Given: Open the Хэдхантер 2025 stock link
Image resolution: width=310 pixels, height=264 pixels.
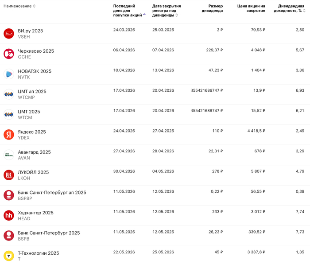Looking at the screenshot, I should point(35,213).
